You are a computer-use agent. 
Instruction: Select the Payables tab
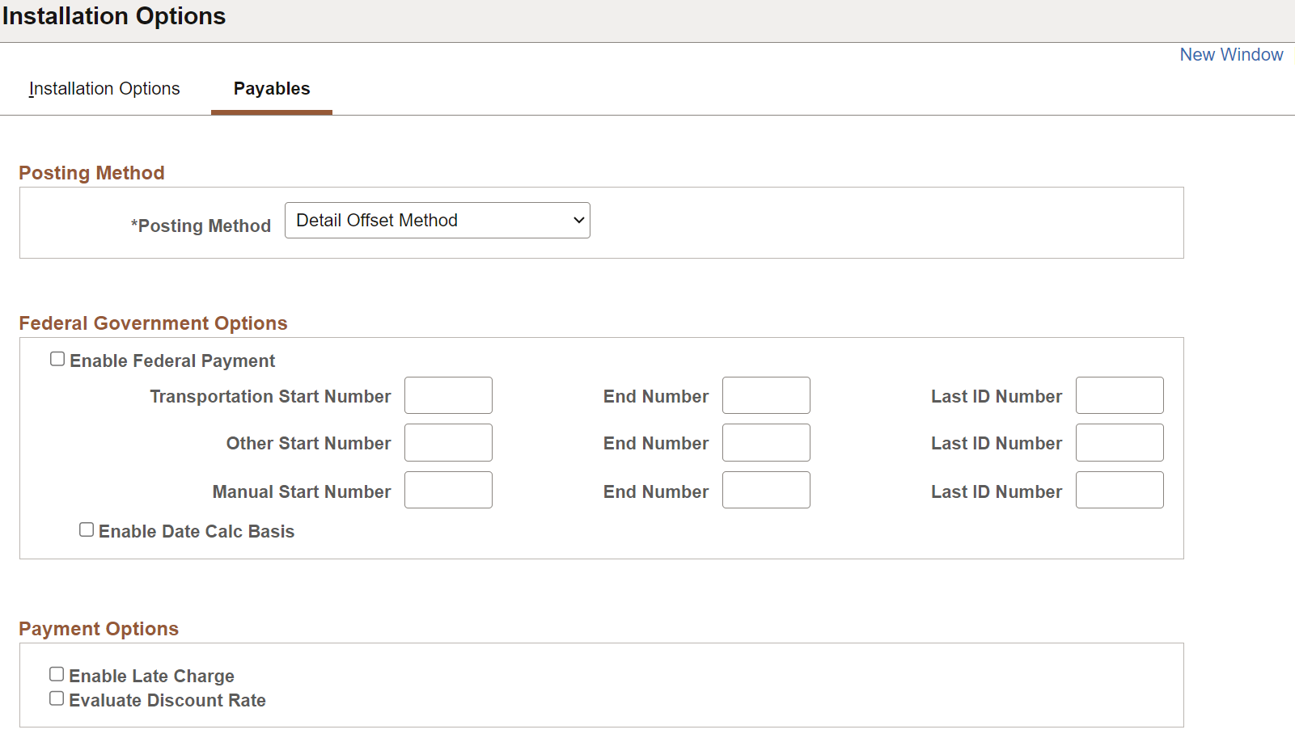[272, 89]
